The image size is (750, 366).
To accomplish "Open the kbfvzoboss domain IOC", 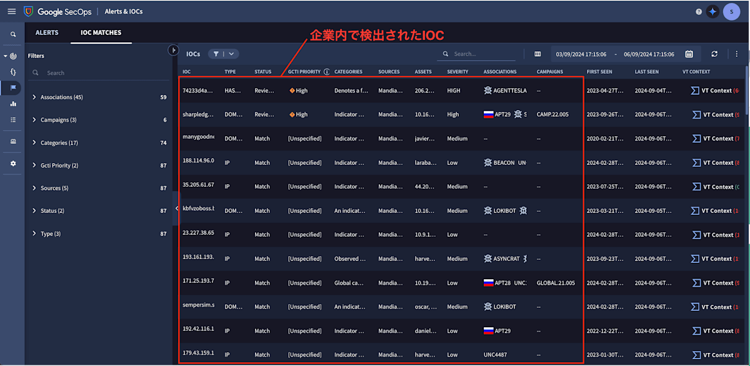I will [x=198, y=209].
